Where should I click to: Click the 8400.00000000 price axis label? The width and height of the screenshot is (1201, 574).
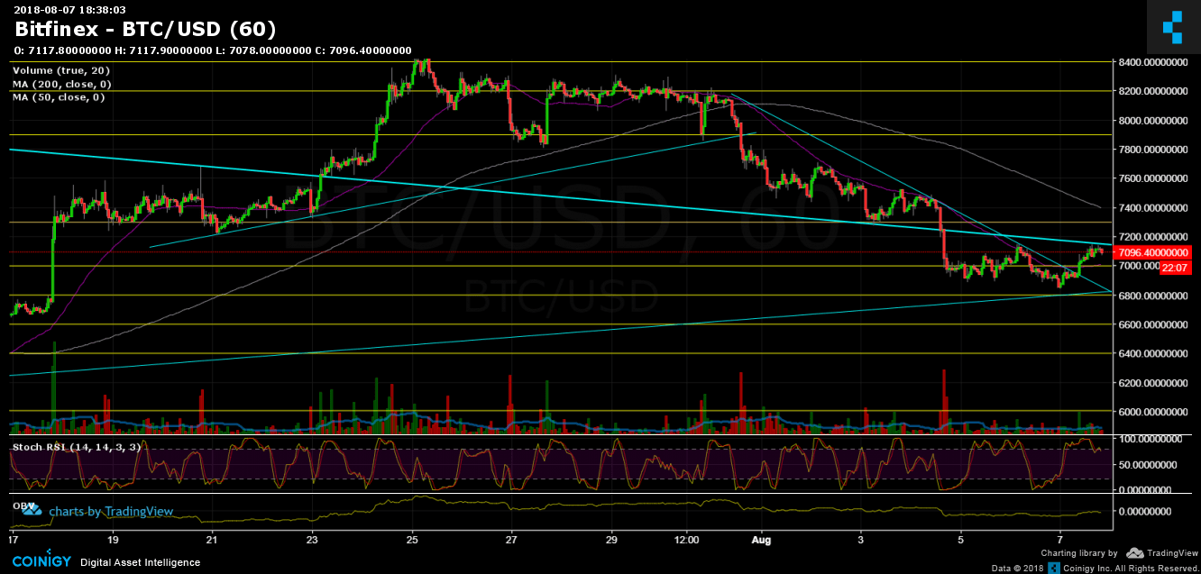[1155, 62]
